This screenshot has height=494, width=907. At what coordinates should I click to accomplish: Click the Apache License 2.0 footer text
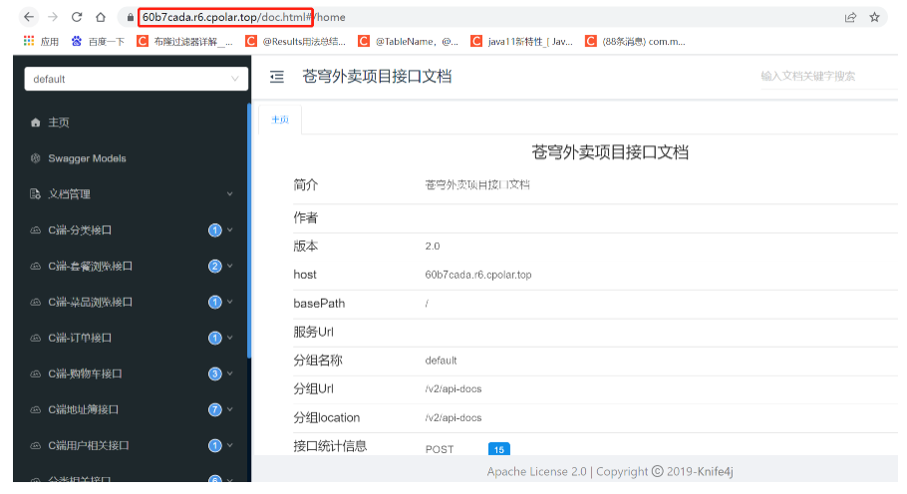(537, 471)
